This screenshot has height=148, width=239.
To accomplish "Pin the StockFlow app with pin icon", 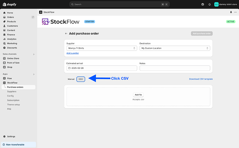I will (x=231, y=12).
